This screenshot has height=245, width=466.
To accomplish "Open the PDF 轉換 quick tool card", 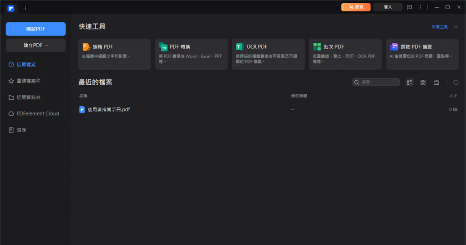I will [192, 54].
